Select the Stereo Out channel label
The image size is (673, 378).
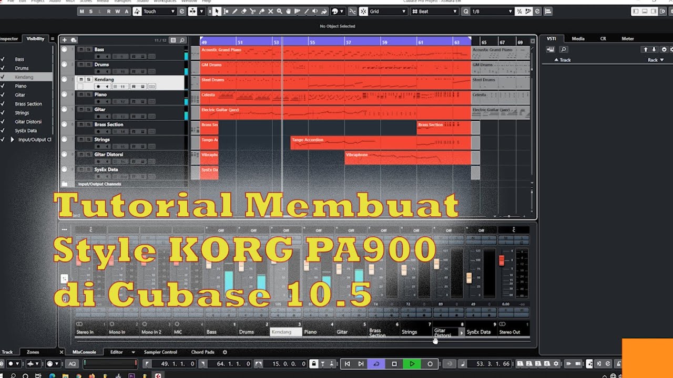tap(509, 332)
